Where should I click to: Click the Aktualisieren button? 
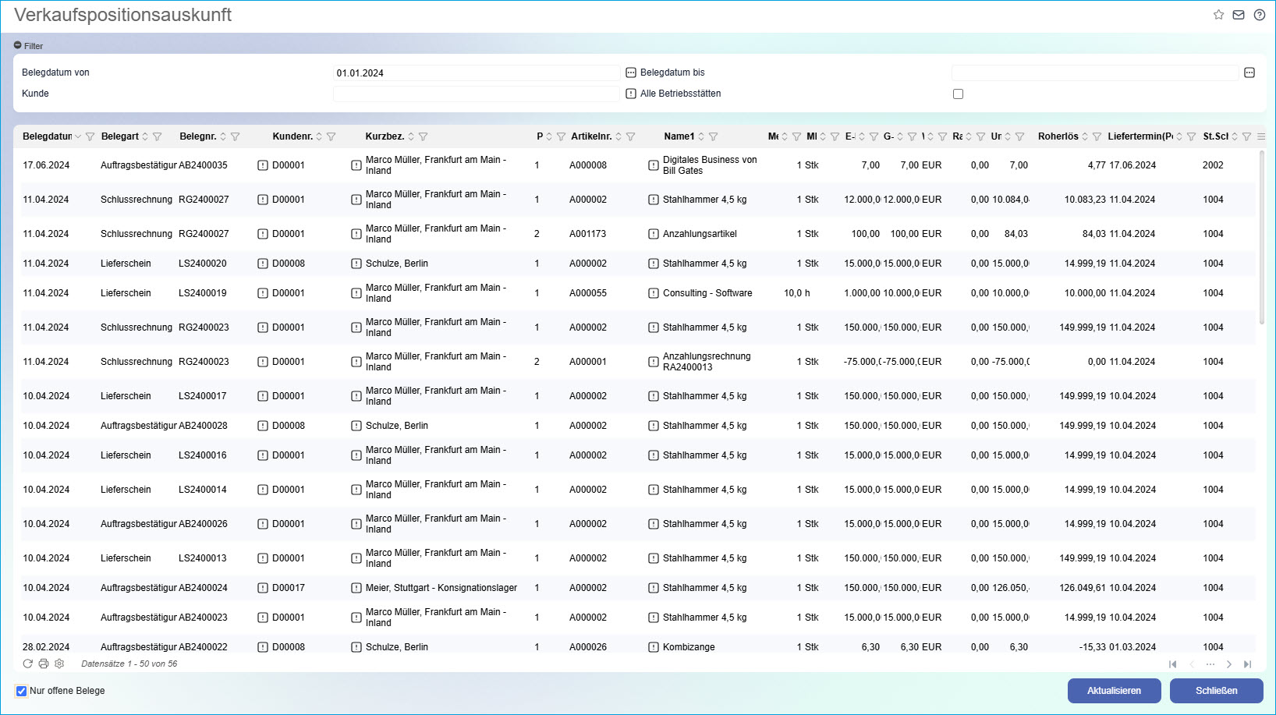[1114, 691]
